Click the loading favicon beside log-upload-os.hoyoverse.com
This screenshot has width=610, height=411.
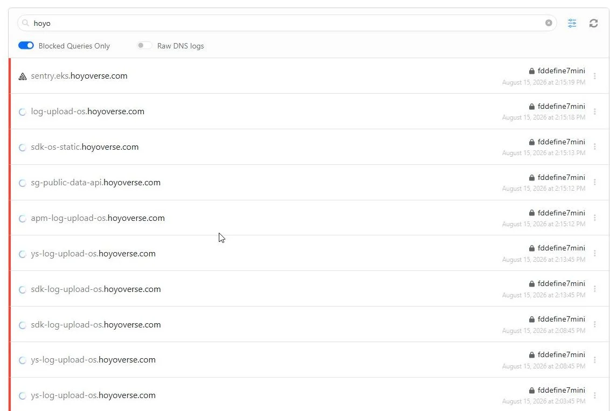(x=23, y=112)
